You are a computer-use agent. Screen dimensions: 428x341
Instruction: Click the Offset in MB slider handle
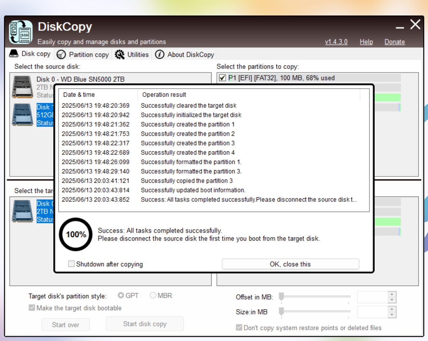click(281, 296)
